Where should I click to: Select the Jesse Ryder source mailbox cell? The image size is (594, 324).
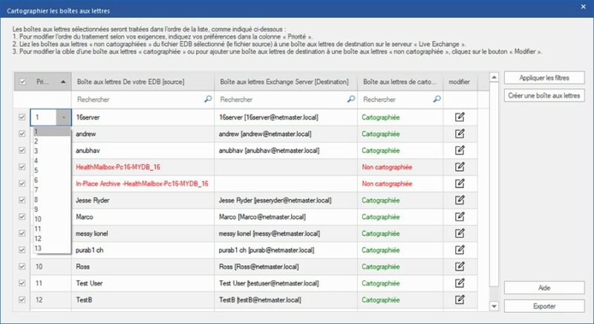[x=143, y=200]
